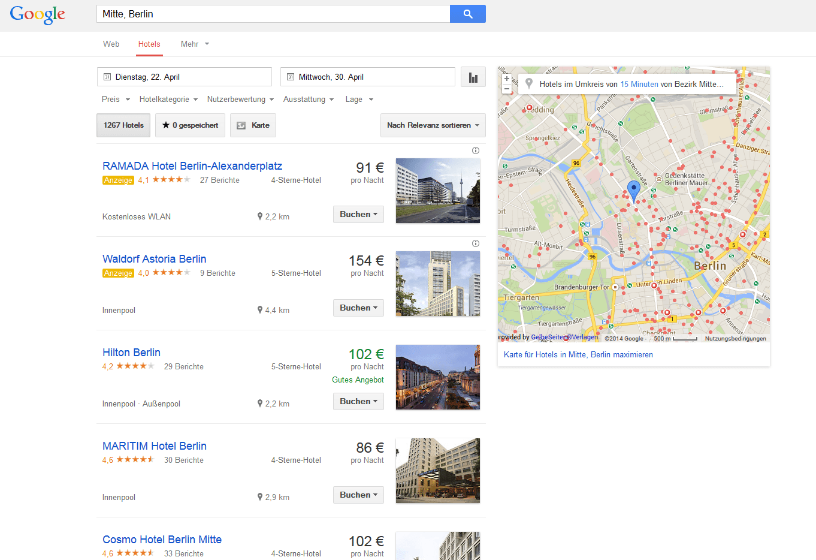Click info icon above Waldorf Astoria photo
Screen dimensions: 816x560
point(476,243)
